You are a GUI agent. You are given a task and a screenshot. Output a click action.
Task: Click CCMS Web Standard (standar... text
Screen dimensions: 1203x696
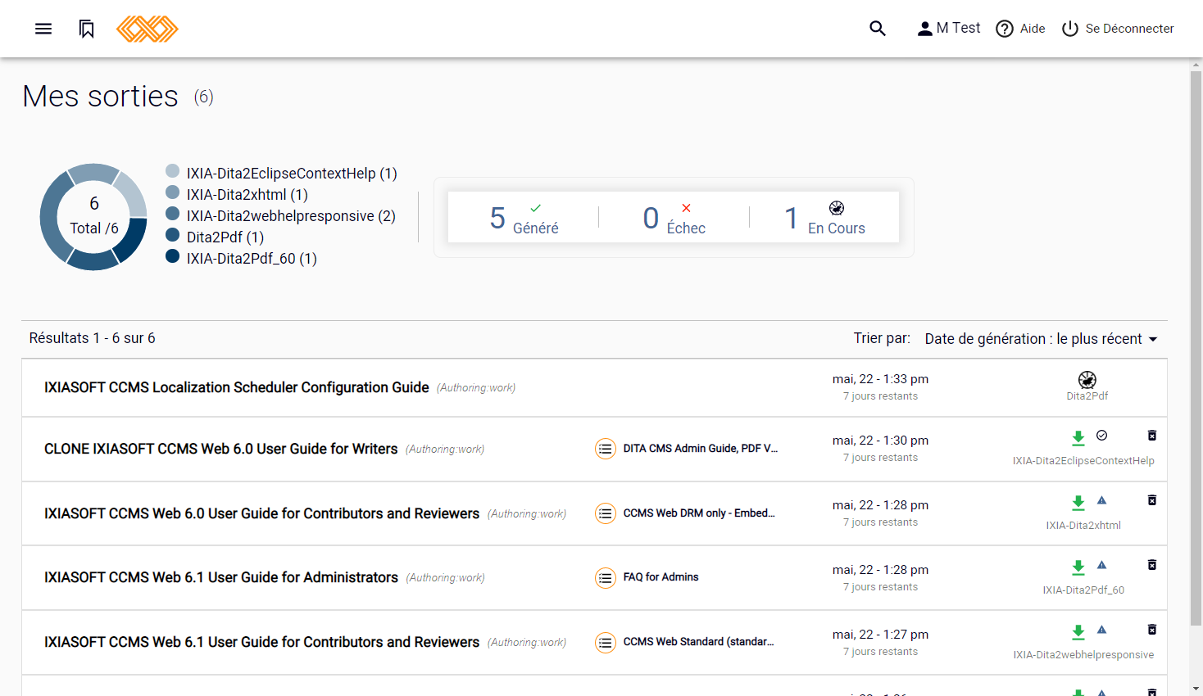699,642
